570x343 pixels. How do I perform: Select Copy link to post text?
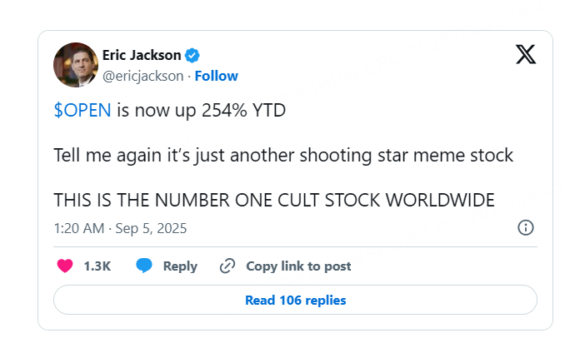[298, 266]
